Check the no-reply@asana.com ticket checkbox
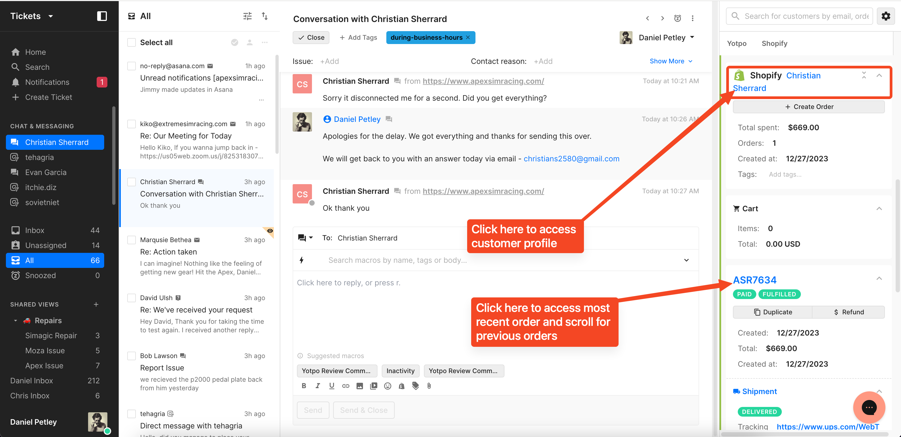Viewport: 901px width, 437px height. point(132,66)
